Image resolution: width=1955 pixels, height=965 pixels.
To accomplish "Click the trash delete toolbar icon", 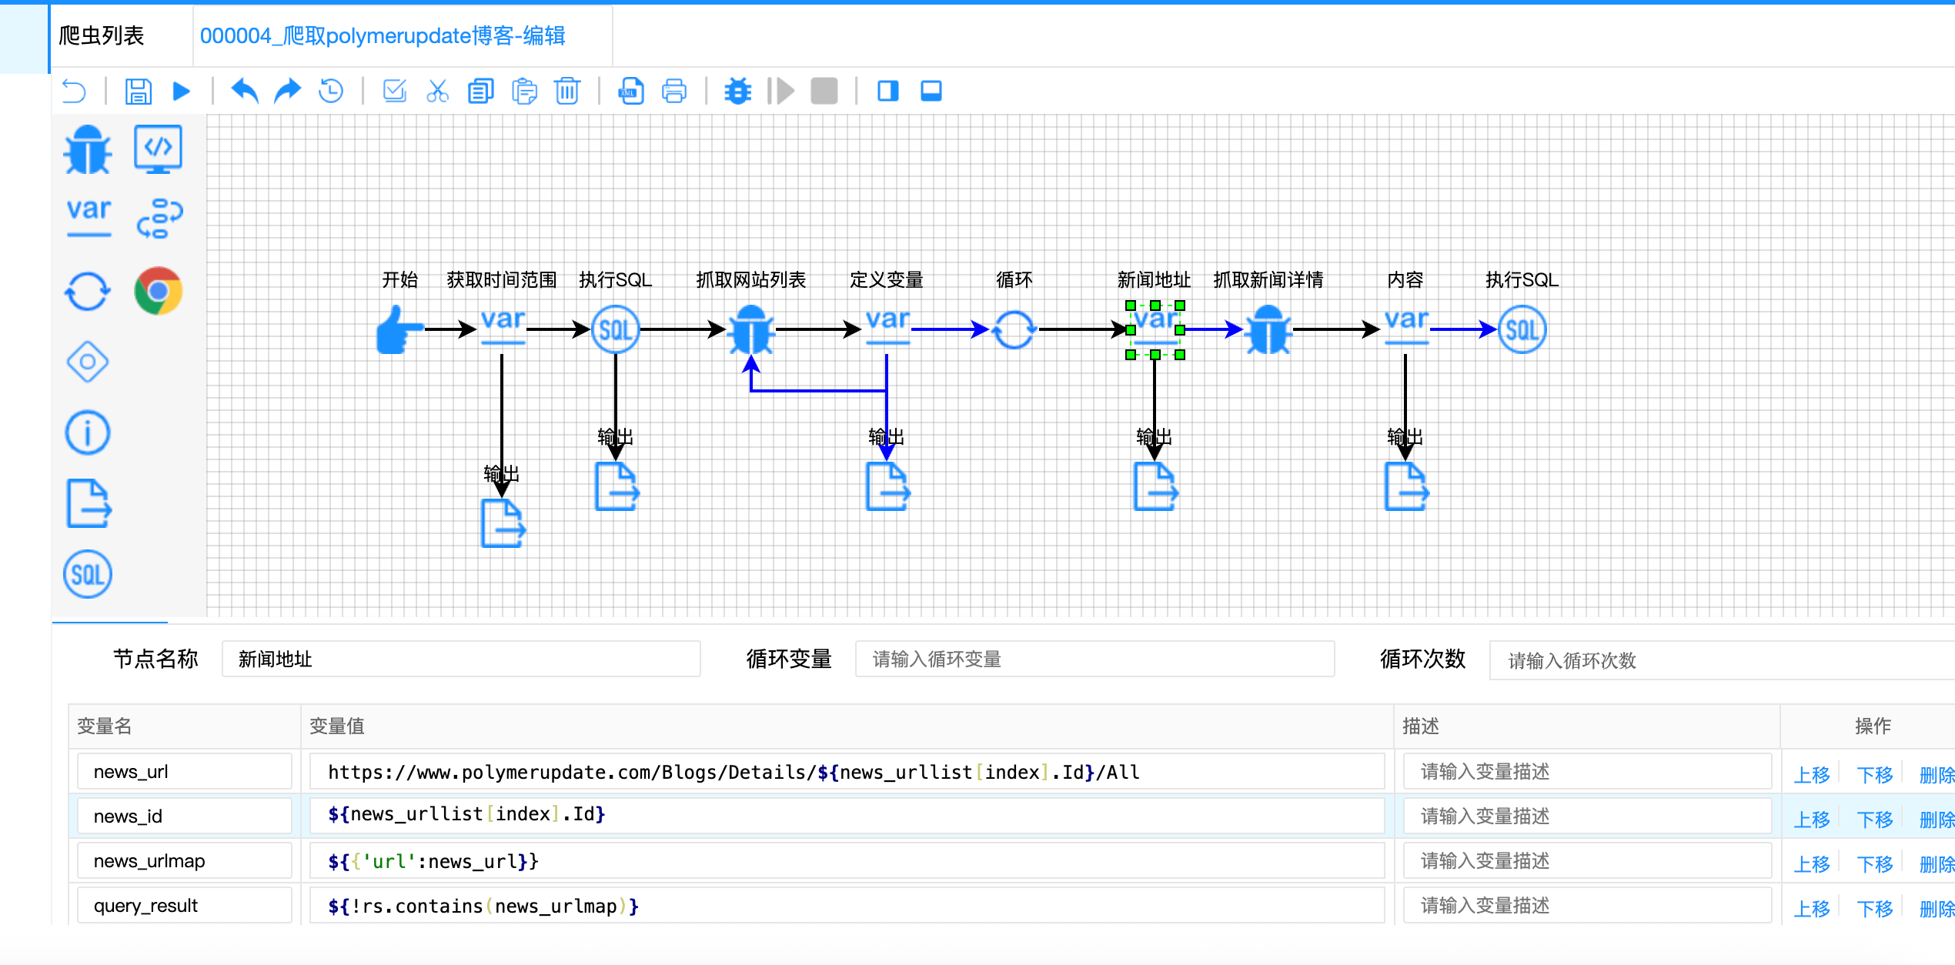I will click(x=567, y=92).
